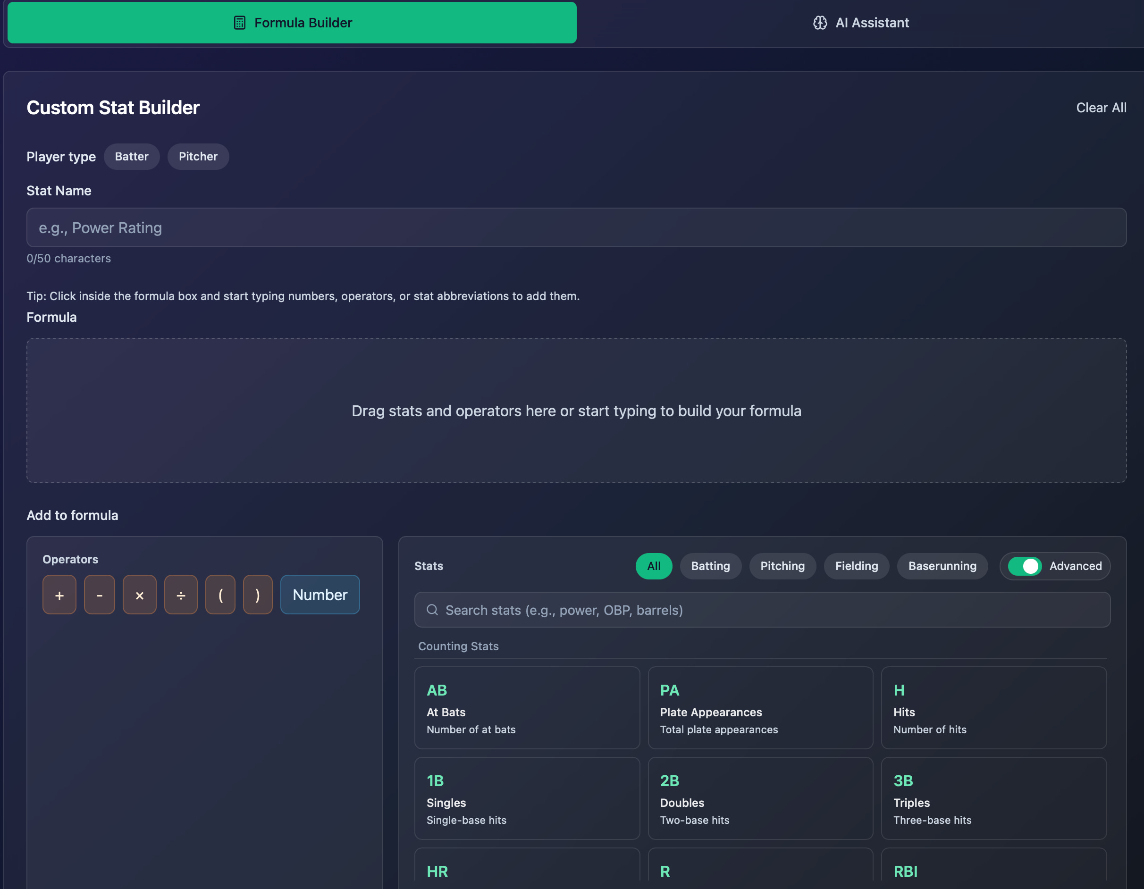Select Pitcher player type
Viewport: 1144px width, 889px height.
point(198,157)
